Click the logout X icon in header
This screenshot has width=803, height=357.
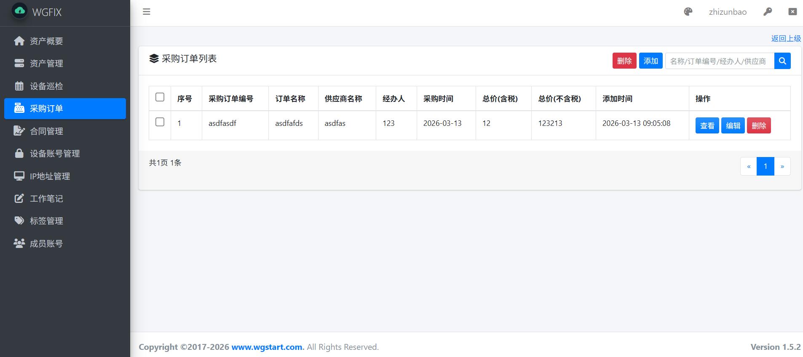792,12
